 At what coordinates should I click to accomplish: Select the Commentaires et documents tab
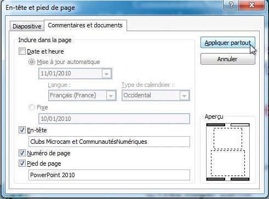tap(85, 25)
